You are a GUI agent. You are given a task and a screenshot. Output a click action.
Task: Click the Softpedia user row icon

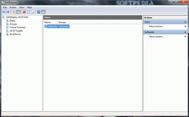[x=46, y=26]
